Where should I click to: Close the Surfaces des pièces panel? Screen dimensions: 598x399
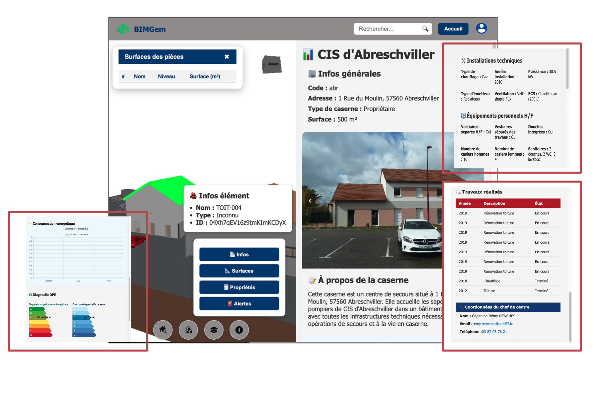[x=227, y=57]
